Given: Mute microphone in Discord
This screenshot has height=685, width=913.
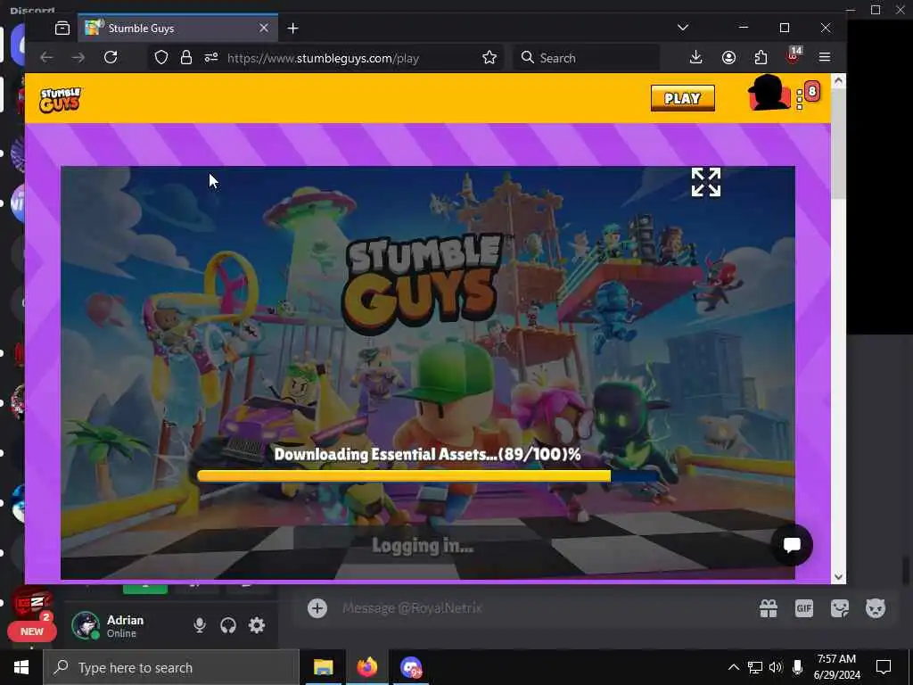Looking at the screenshot, I should click(200, 625).
